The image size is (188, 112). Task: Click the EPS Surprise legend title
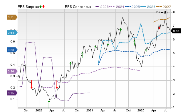coord(28,7)
